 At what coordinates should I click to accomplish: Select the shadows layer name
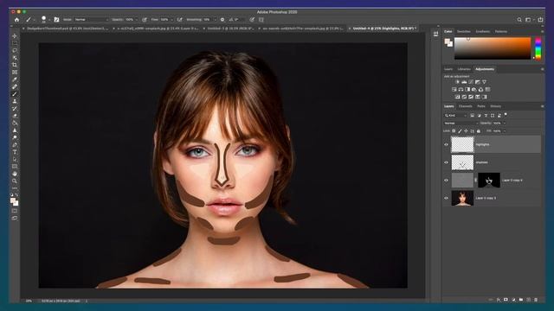pyautogui.click(x=481, y=162)
